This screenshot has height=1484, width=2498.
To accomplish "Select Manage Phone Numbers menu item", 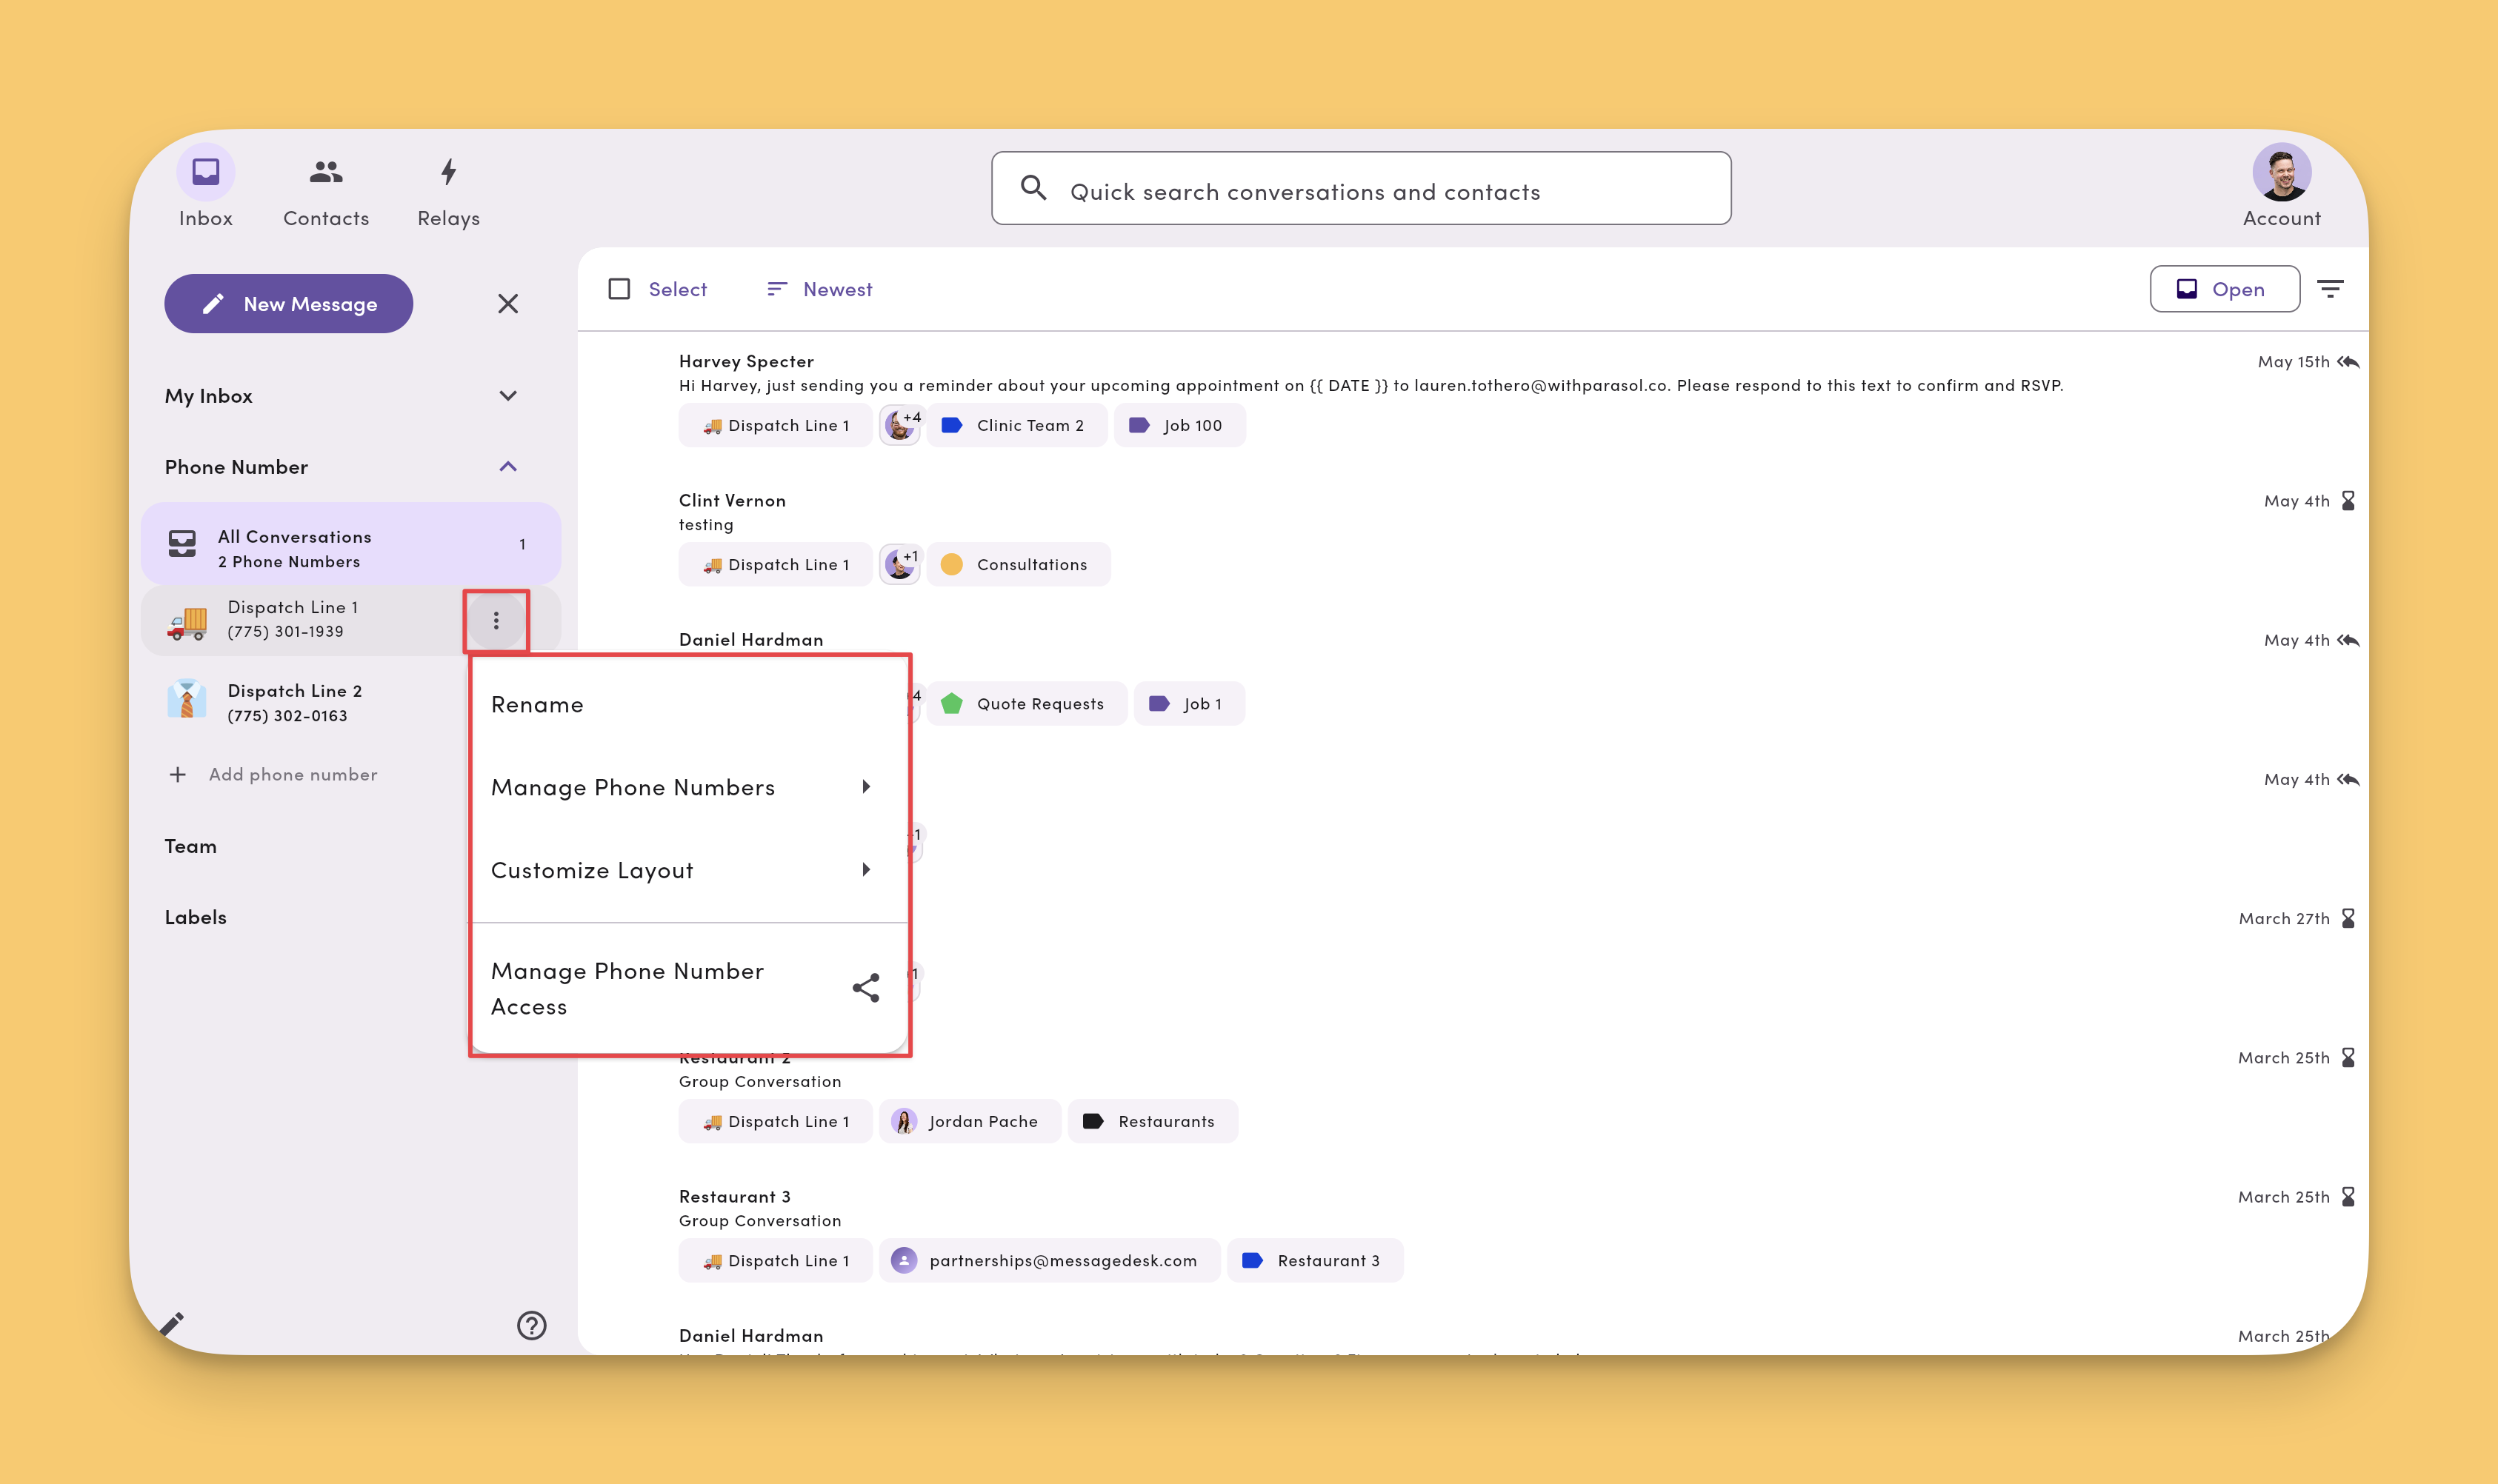I will [688, 787].
